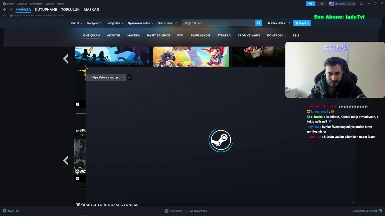Open the silhouettes-and-dinosaur game banner
The image size is (385, 216).
tap(112, 56)
